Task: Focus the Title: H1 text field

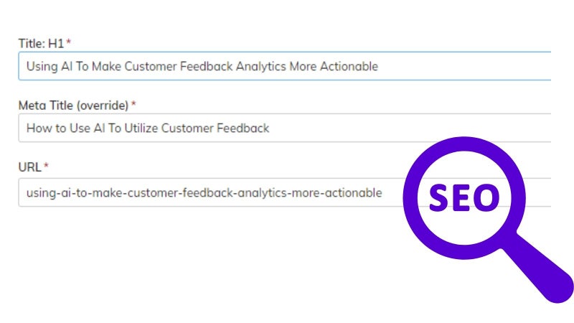Action: [x=285, y=66]
